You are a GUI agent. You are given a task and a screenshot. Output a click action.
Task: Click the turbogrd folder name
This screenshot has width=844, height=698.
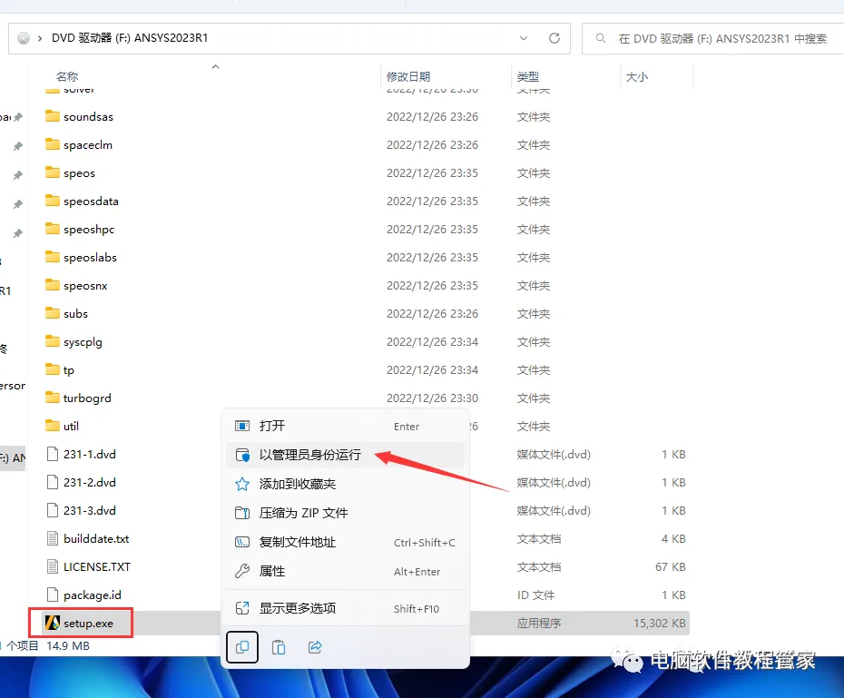tap(87, 398)
